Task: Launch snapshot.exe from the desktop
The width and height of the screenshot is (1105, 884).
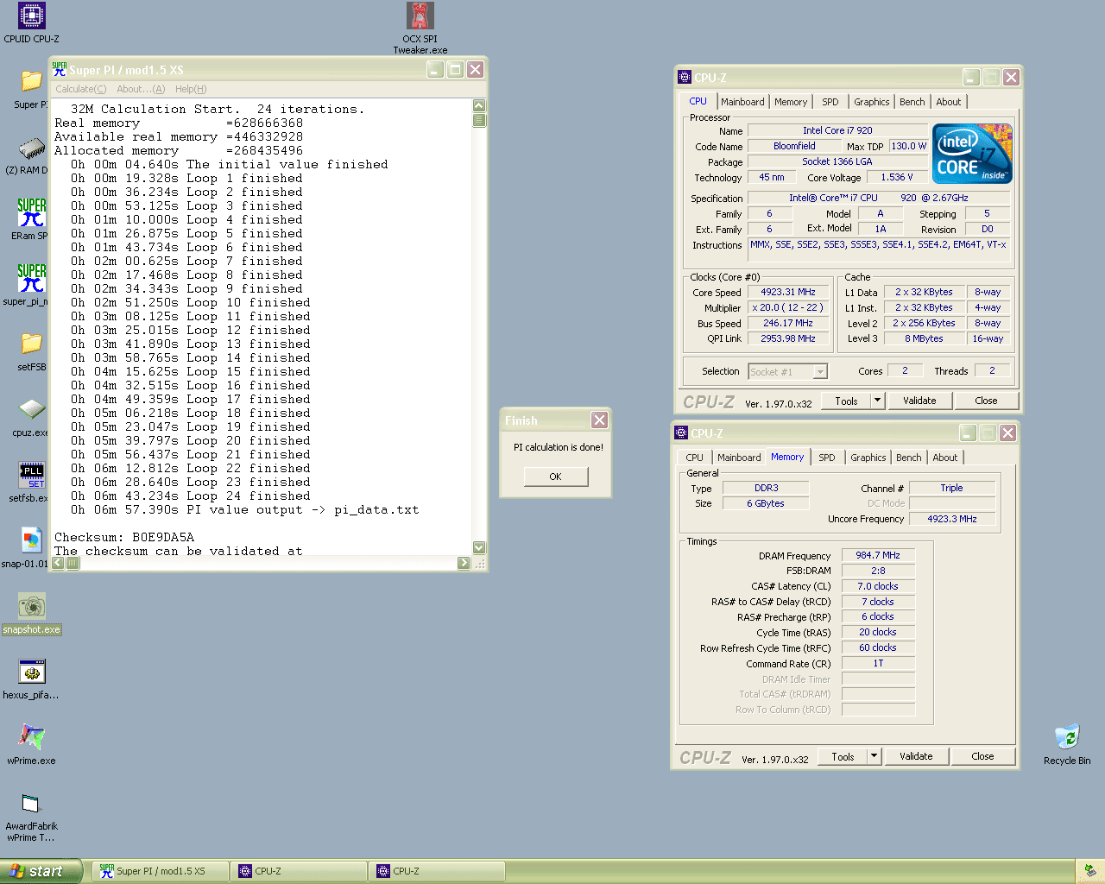Action: 31,607
